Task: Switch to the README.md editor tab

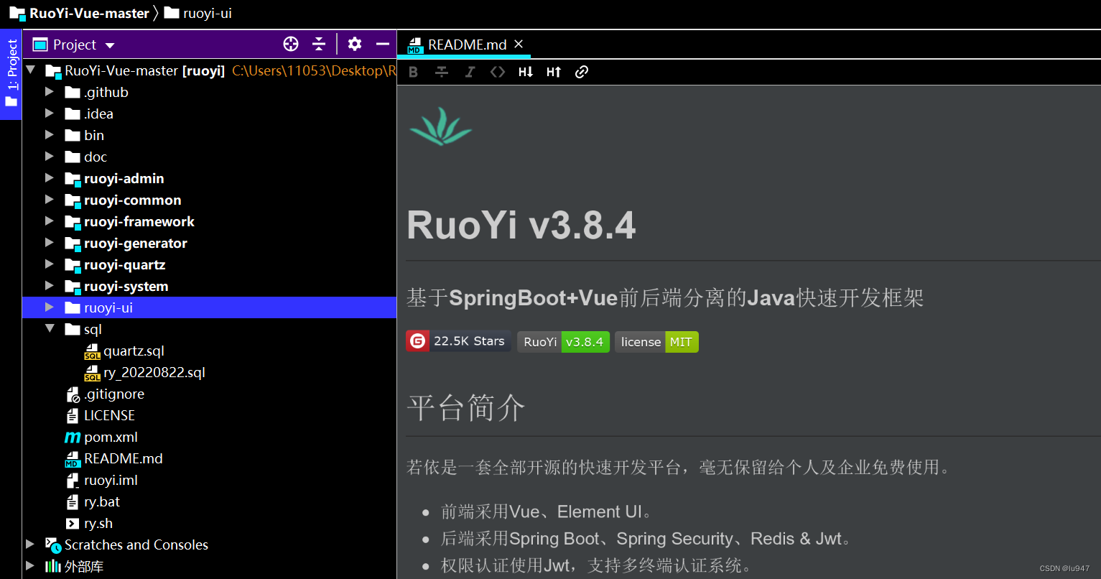Action: (465, 45)
